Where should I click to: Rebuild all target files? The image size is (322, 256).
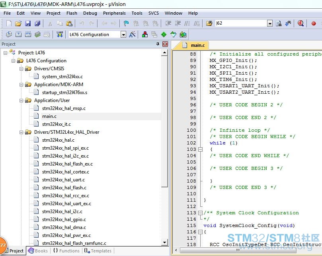pyautogui.click(x=28, y=35)
